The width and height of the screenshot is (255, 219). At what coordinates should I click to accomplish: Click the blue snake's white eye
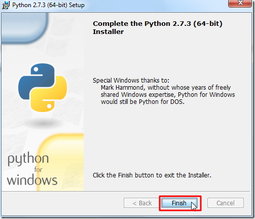[36, 69]
